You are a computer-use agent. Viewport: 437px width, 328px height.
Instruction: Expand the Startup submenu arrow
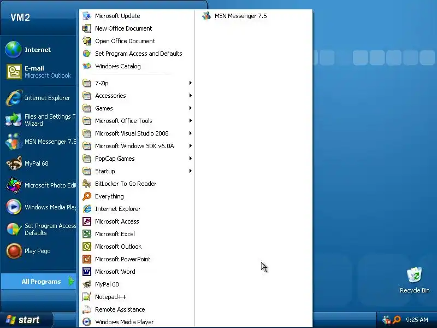click(x=190, y=171)
